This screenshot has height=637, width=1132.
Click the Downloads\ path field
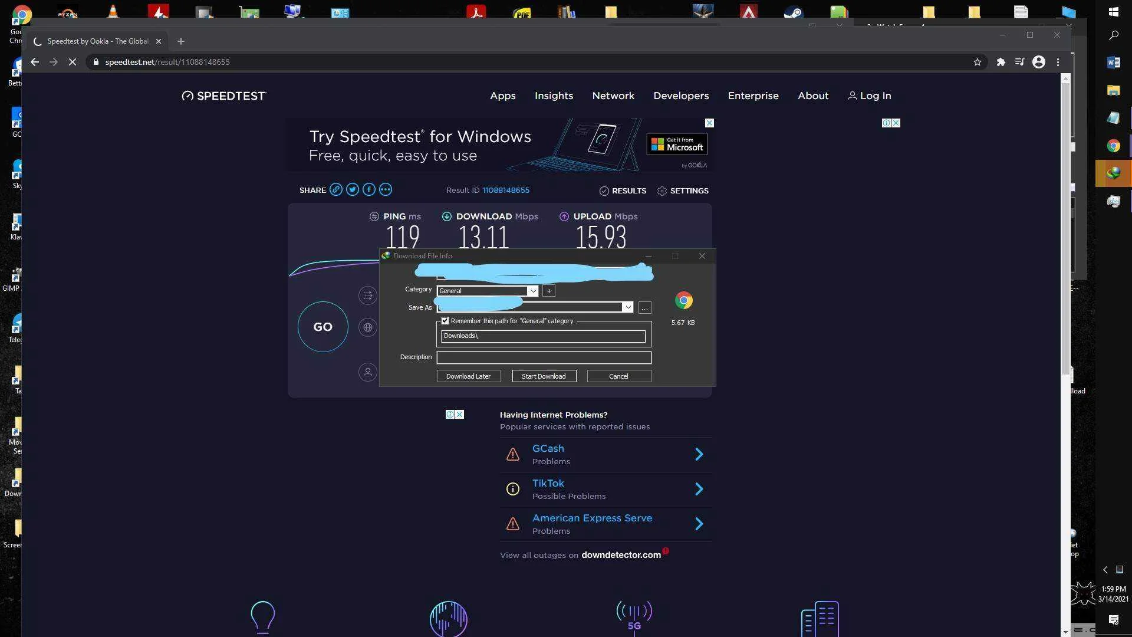[543, 336]
